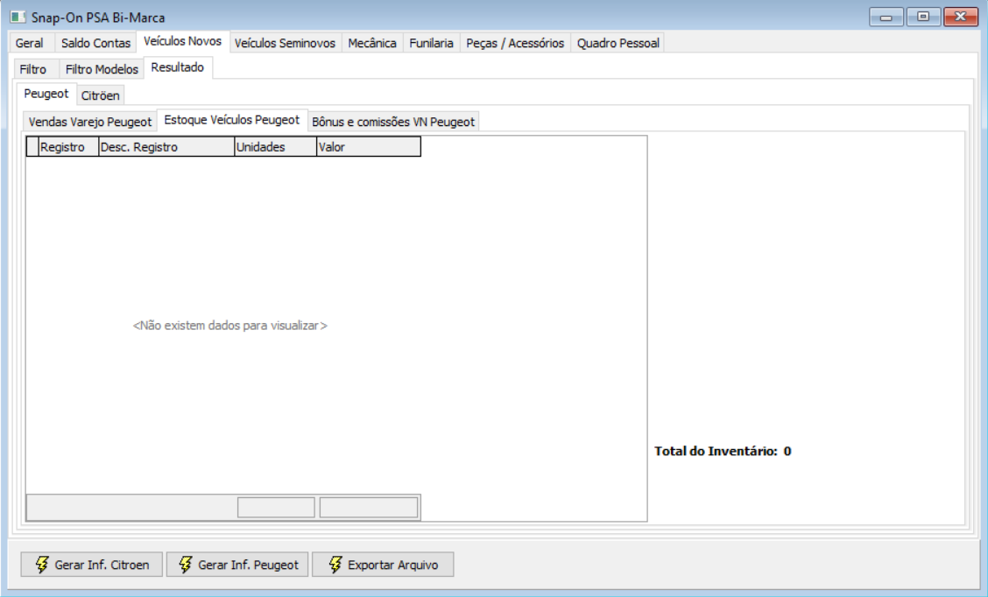Click the grid row indicator header cell

[x=32, y=147]
